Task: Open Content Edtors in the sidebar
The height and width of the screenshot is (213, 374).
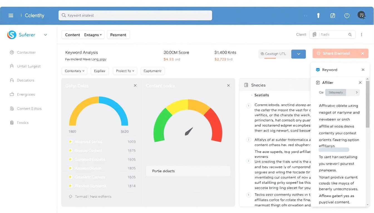Action: coord(29,108)
